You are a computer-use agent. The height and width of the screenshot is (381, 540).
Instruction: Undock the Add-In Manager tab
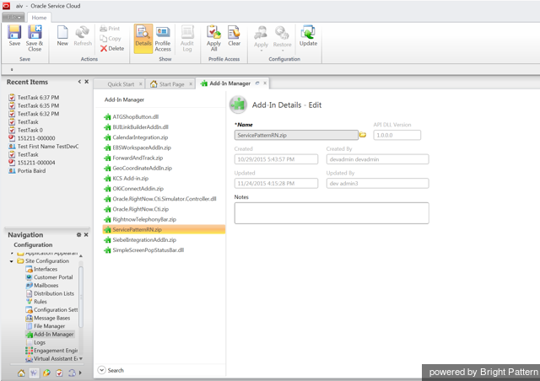(x=257, y=83)
